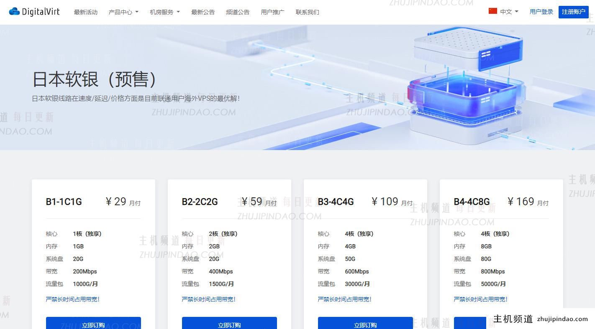Click the China flag language icon
The width and height of the screenshot is (595, 329).
click(x=492, y=11)
